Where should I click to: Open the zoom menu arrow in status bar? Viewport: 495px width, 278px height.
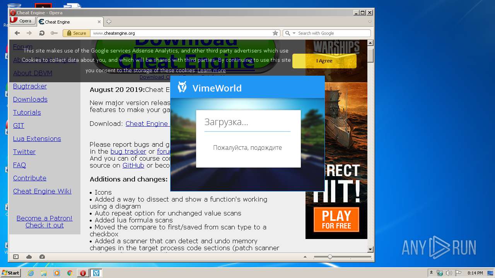pos(305,257)
